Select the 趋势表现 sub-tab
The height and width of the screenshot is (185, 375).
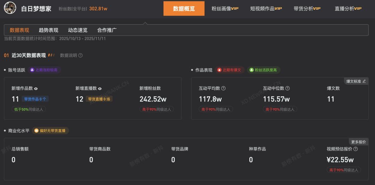click(49, 30)
